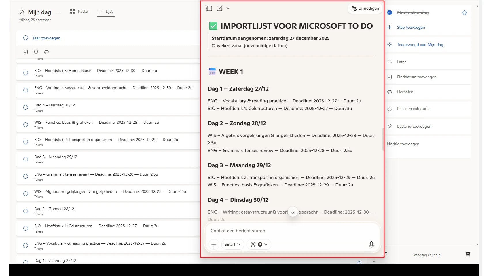Jump to latest message with the down arrow
The image size is (491, 276).
(x=293, y=212)
